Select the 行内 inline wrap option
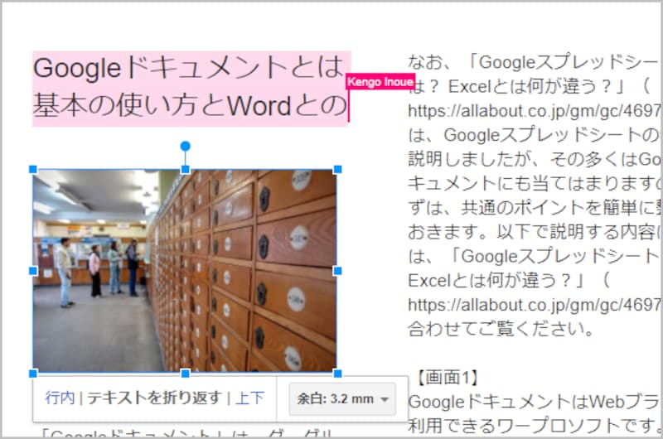The height and width of the screenshot is (439, 663). (x=60, y=398)
